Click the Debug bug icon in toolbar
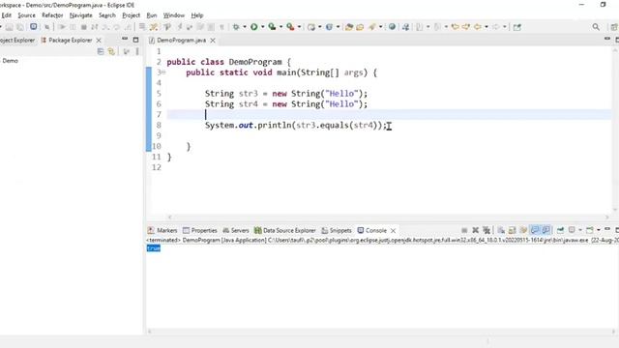Screen dimensions: 619x348 coord(236,27)
